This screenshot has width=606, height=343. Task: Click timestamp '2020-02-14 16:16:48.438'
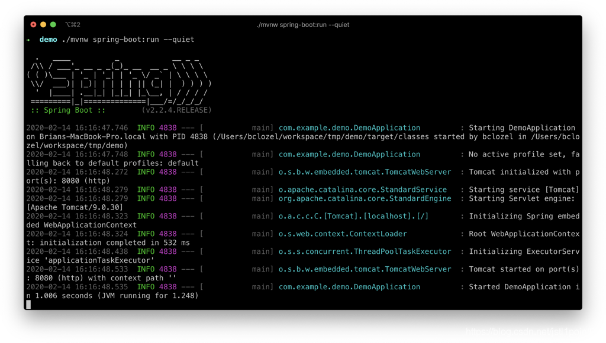click(77, 251)
